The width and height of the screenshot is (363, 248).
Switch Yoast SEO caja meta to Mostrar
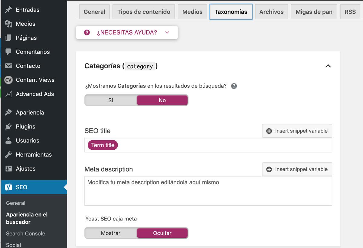(x=111, y=233)
